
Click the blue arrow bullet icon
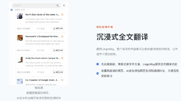pyautogui.click(x=98, y=73)
